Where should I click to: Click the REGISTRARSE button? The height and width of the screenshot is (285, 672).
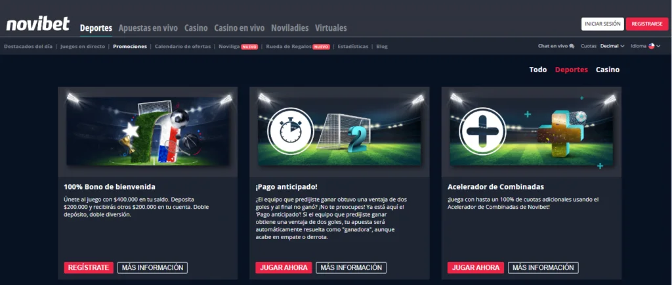pos(647,24)
